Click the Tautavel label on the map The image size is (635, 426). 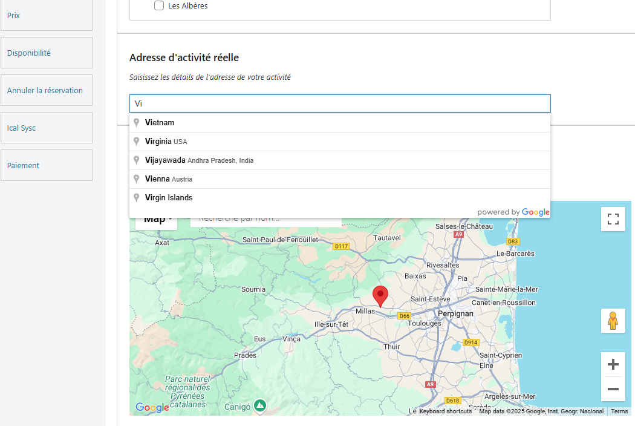[x=387, y=238]
